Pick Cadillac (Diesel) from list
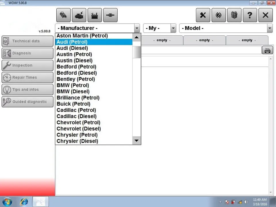The width and height of the screenshot is (276, 207). click(x=94, y=116)
